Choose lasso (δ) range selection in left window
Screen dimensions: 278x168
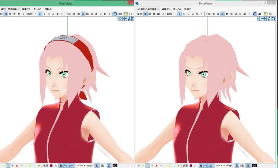point(44,14)
